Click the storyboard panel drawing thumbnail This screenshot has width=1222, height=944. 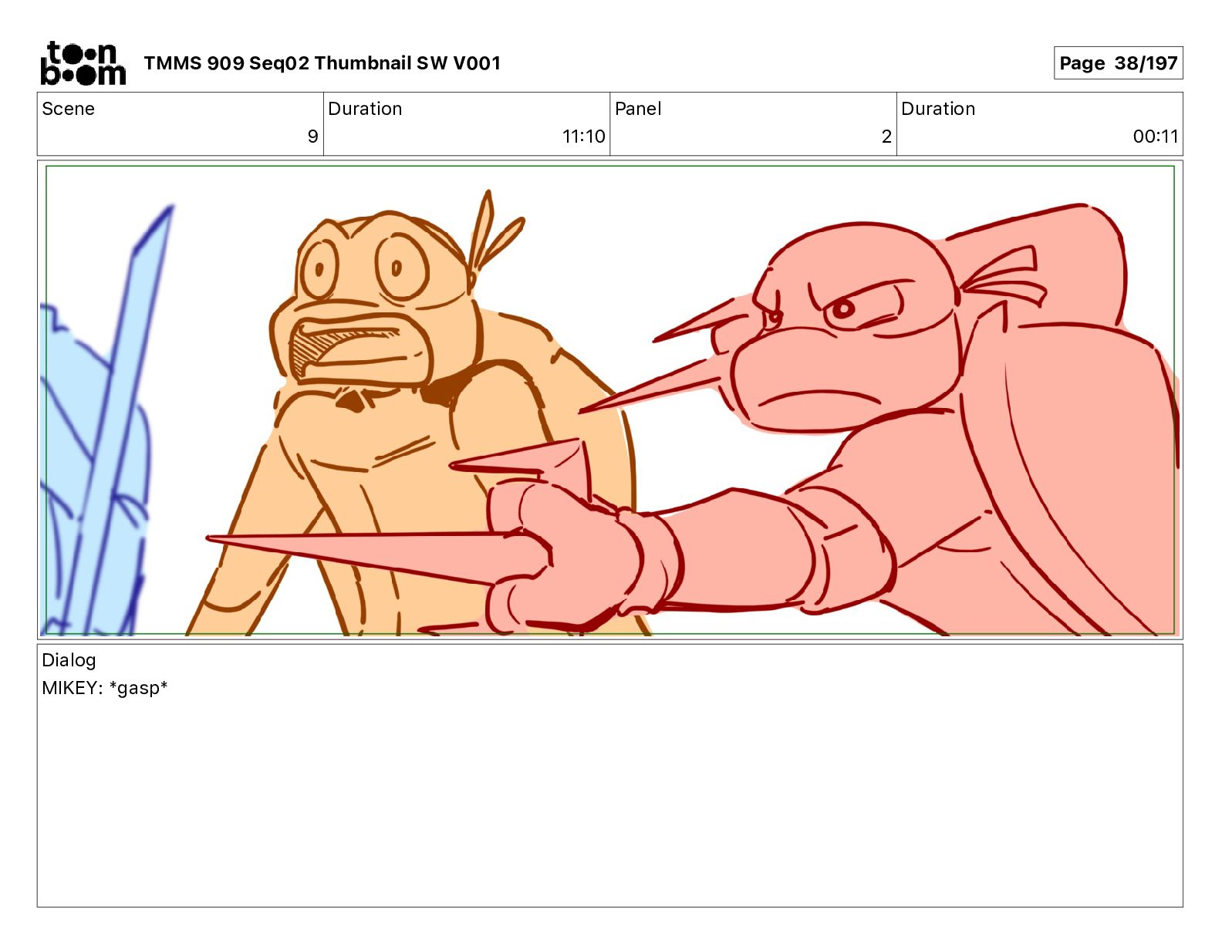pos(609,400)
